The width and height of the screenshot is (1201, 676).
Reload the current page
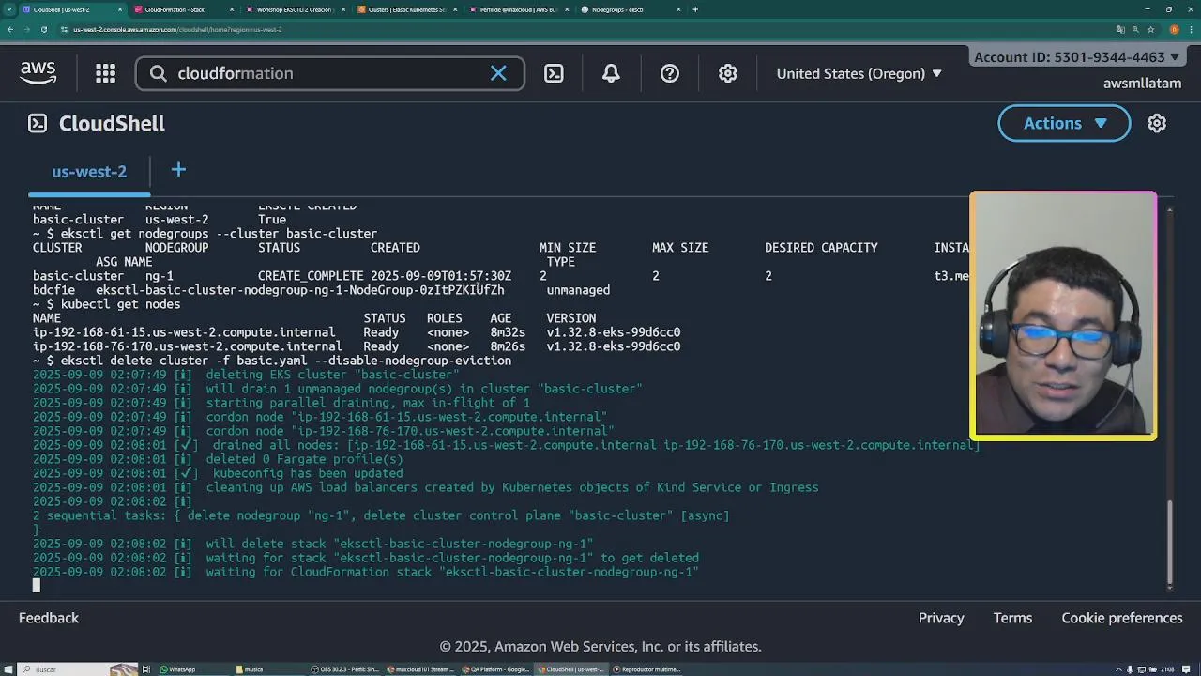[44, 29]
